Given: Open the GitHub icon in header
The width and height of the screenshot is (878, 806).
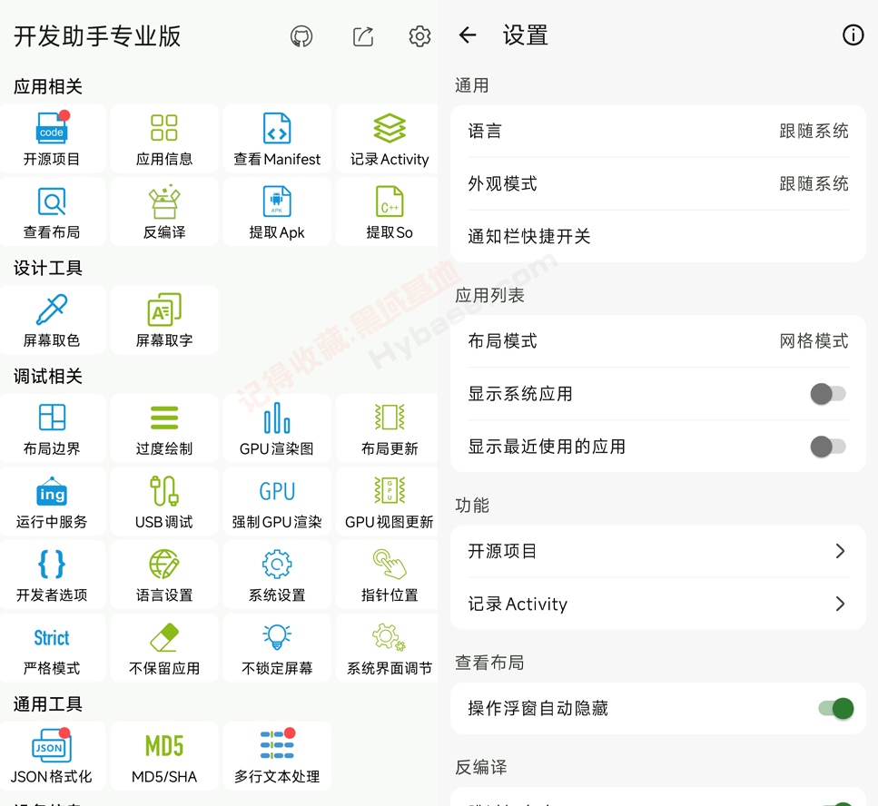Looking at the screenshot, I should coord(301,36).
